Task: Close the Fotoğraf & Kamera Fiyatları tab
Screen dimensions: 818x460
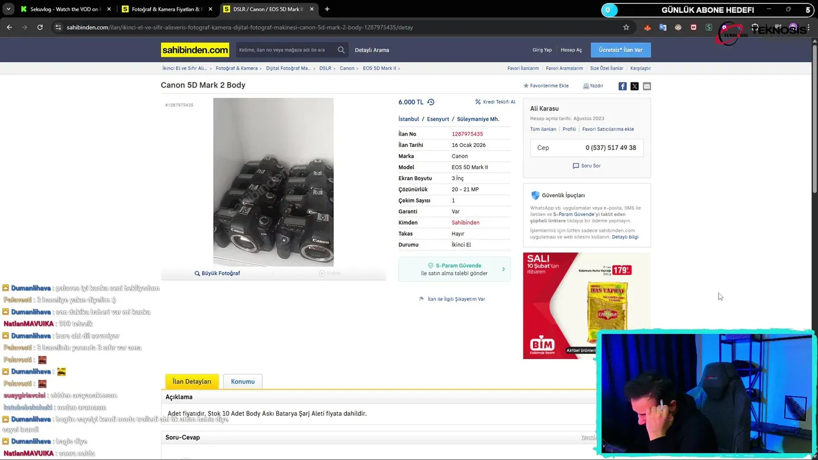Action: click(x=210, y=9)
